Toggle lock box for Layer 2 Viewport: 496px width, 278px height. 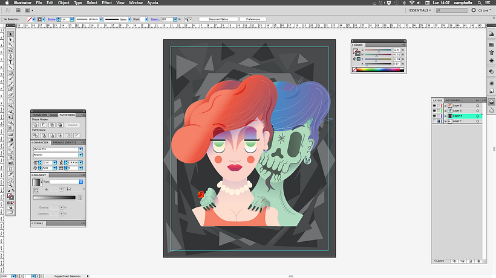tap(439, 106)
